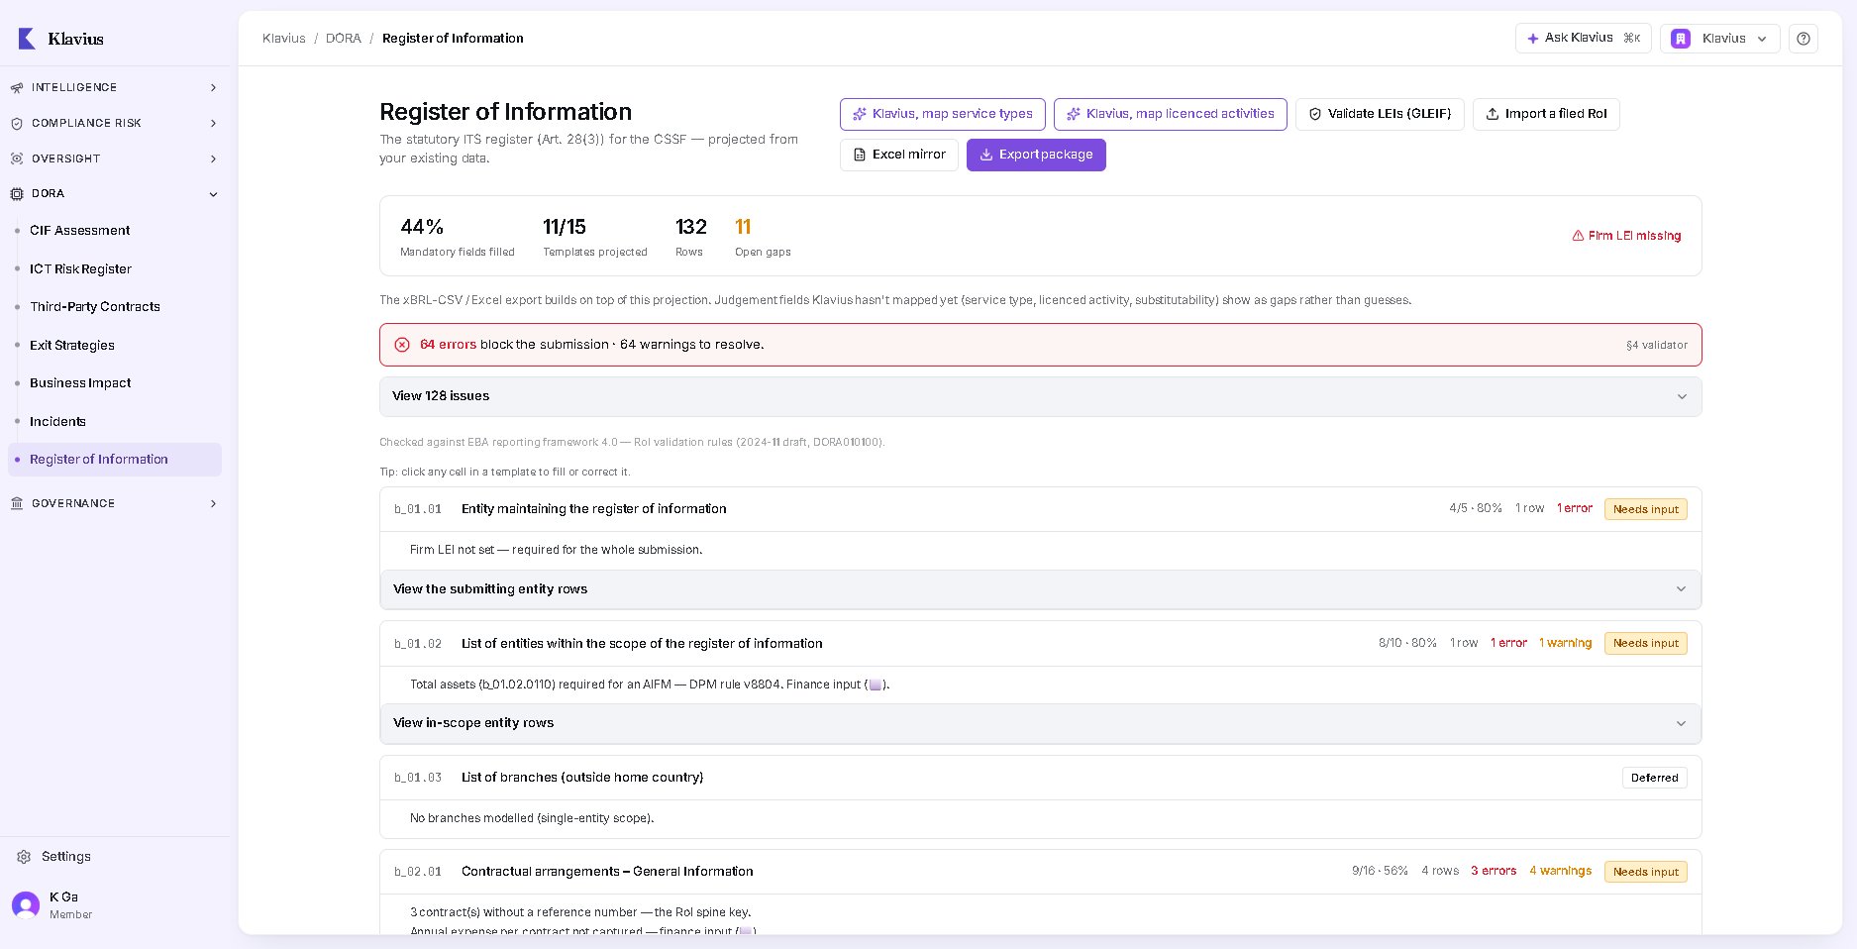Click the Compliance Risk shield icon
Image resolution: width=1857 pixels, height=949 pixels.
tap(17, 124)
